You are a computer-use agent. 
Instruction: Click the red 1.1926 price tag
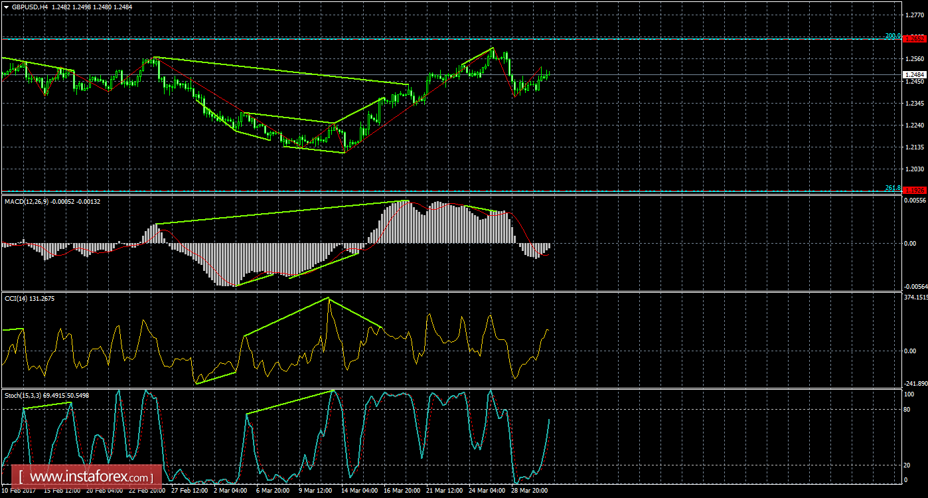(x=915, y=191)
